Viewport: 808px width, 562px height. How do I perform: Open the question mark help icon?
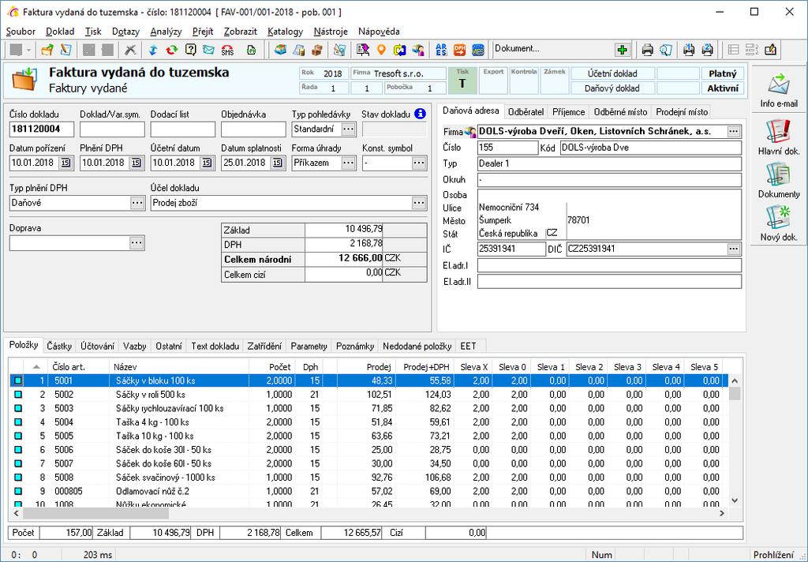point(191,50)
